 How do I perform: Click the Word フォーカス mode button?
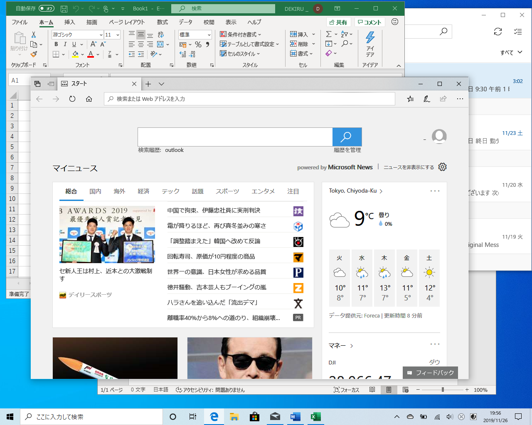pos(347,390)
